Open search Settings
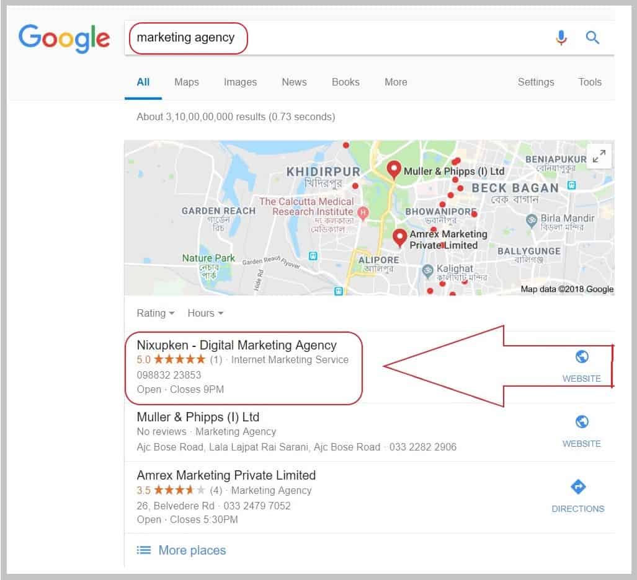 [536, 82]
